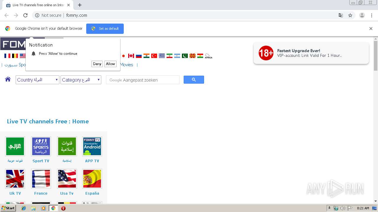Click the page scrollbar up arrow
Image resolution: width=378 pixels, height=212 pixels.
click(x=376, y=39)
